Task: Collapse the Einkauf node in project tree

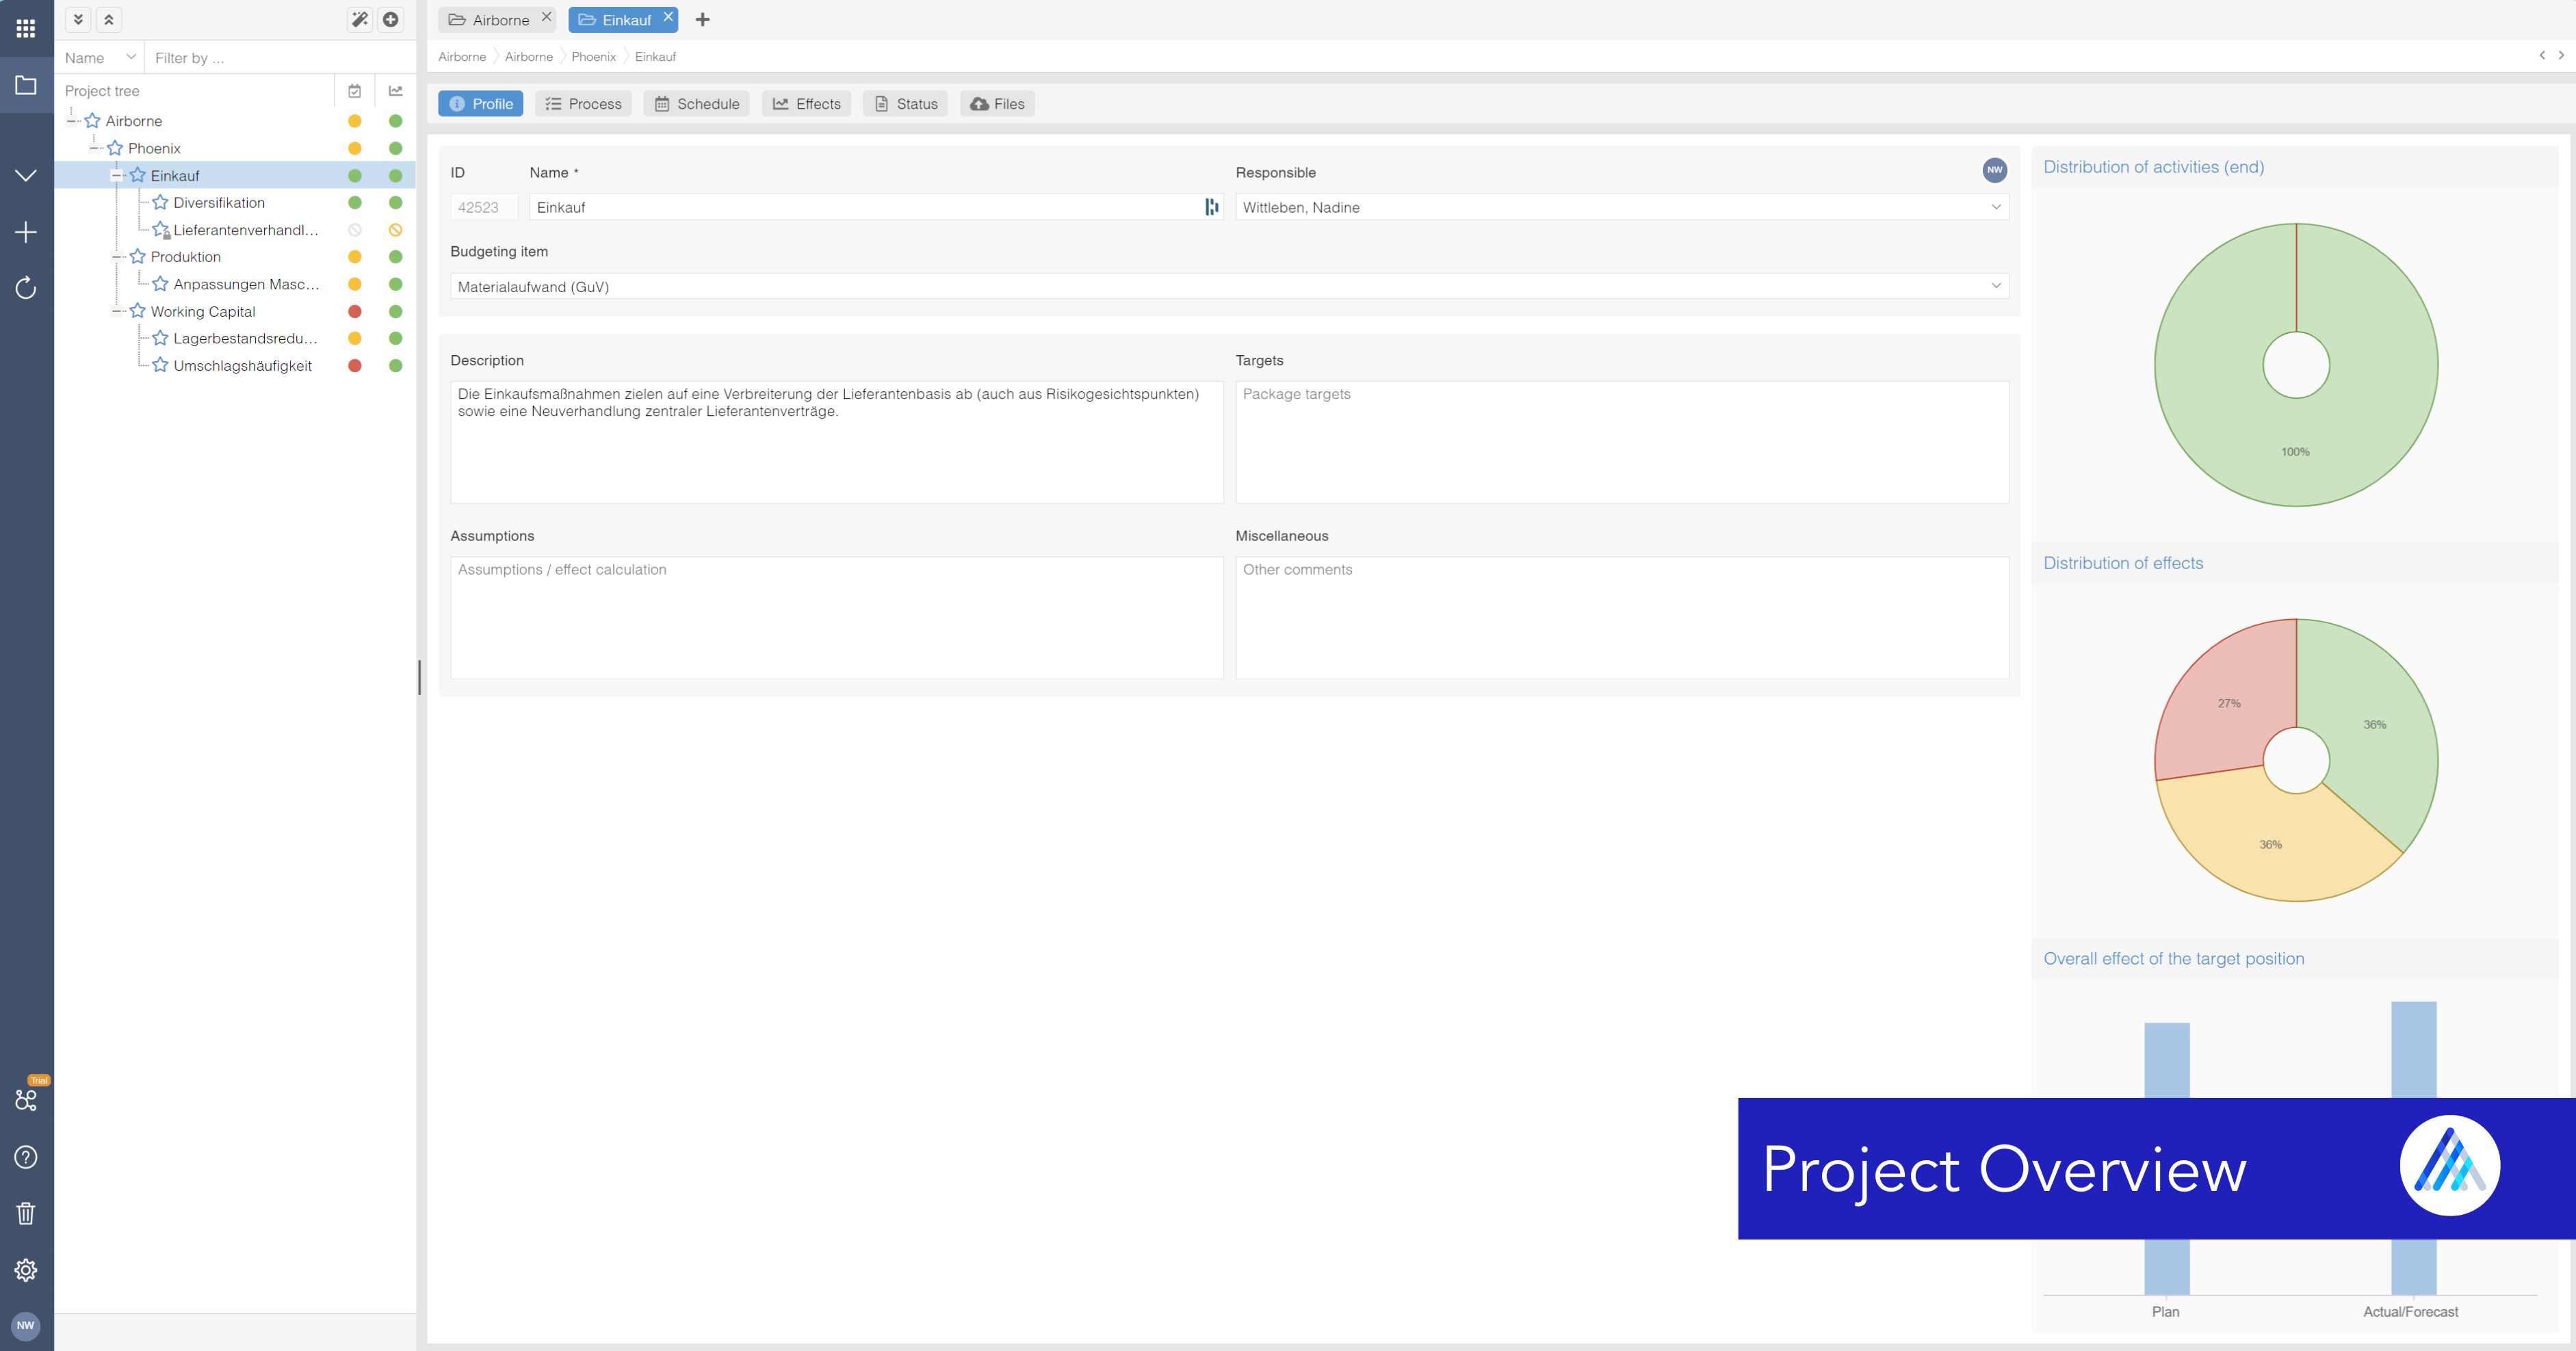Action: coord(117,175)
